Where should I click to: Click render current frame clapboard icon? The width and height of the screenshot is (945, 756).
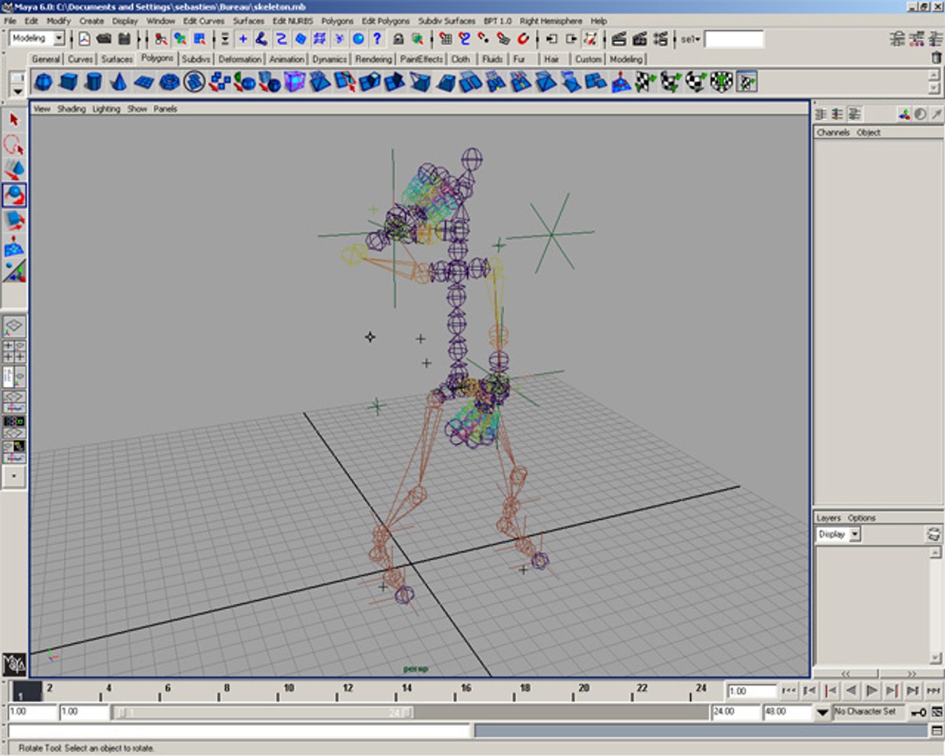tap(619, 39)
